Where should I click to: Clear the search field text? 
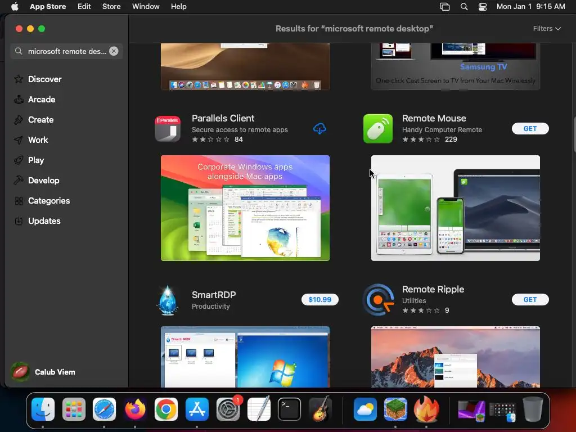[x=114, y=51]
